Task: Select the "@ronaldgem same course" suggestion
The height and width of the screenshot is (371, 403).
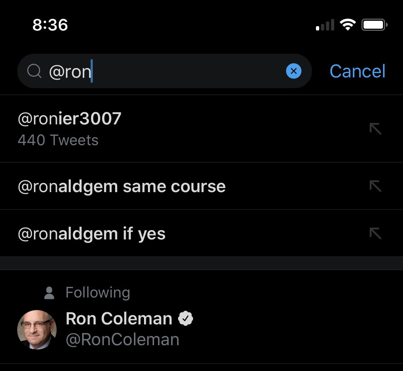Action: tap(122, 186)
